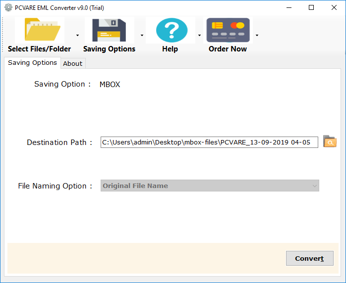The image size is (346, 283).
Task: Close the PCVARE EML Converter window
Action: [x=334, y=7]
